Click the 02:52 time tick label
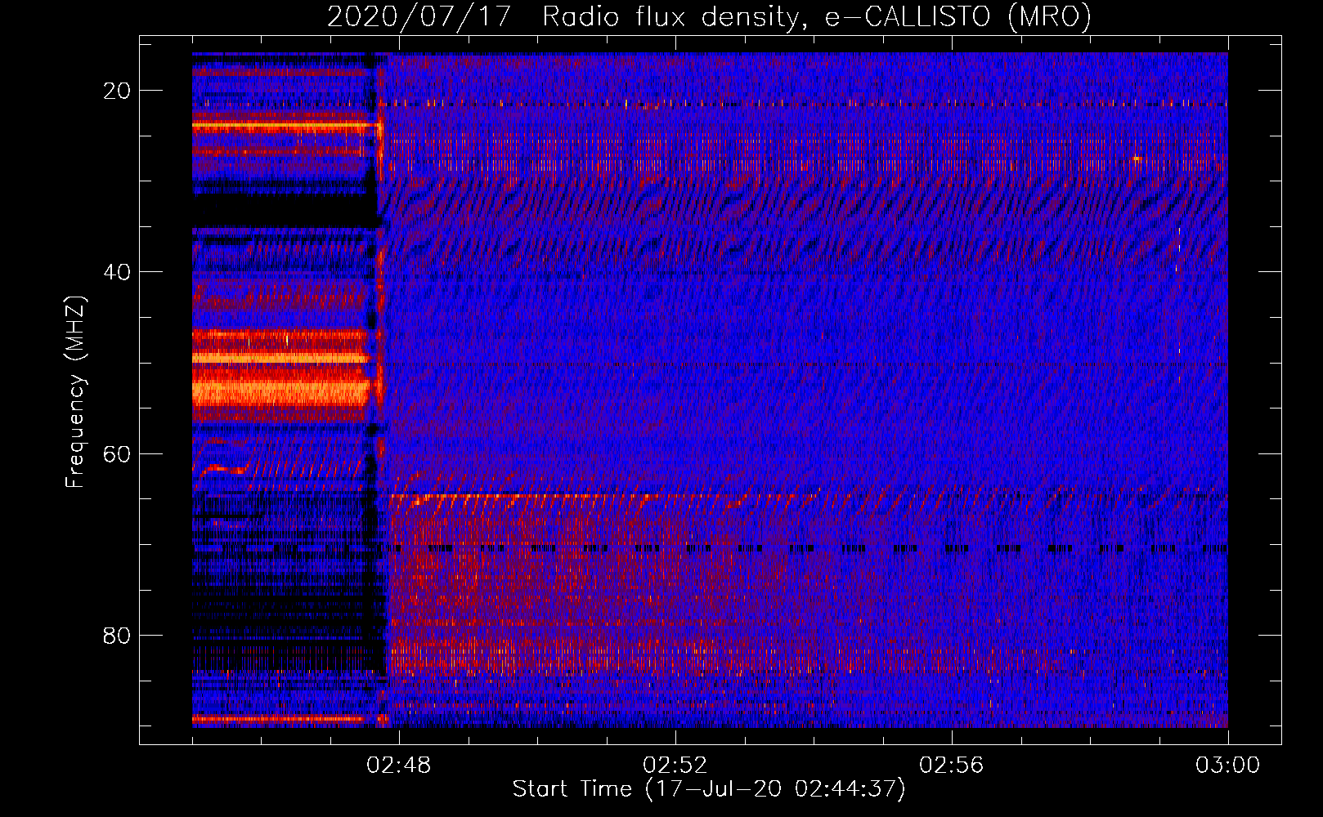 coord(675,766)
